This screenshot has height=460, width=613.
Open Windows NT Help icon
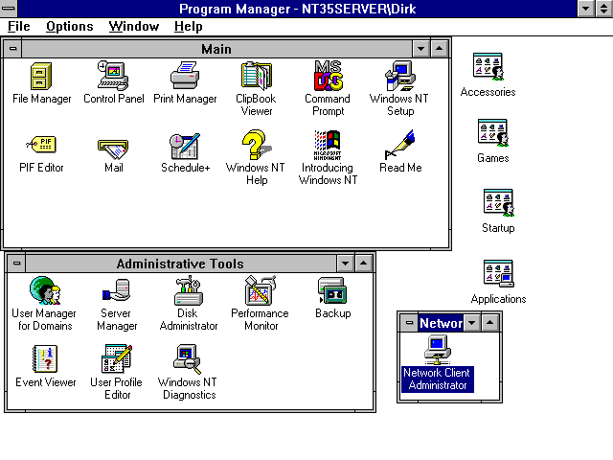[x=256, y=145]
